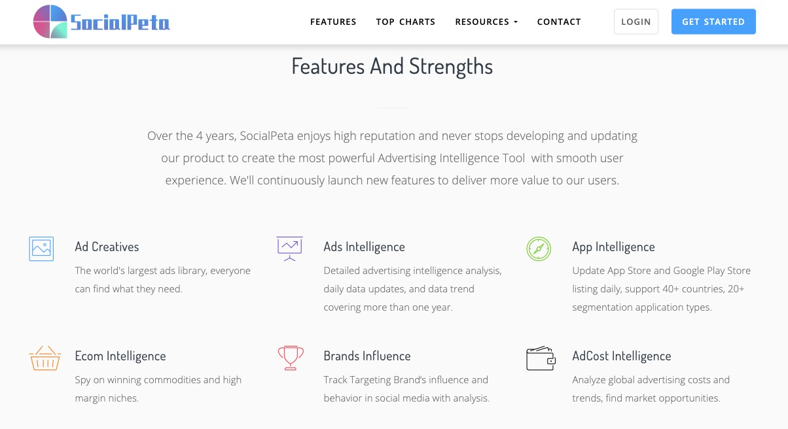The width and height of the screenshot is (788, 429).
Task: Click the Brands Influence heading text
Action: [x=367, y=356]
